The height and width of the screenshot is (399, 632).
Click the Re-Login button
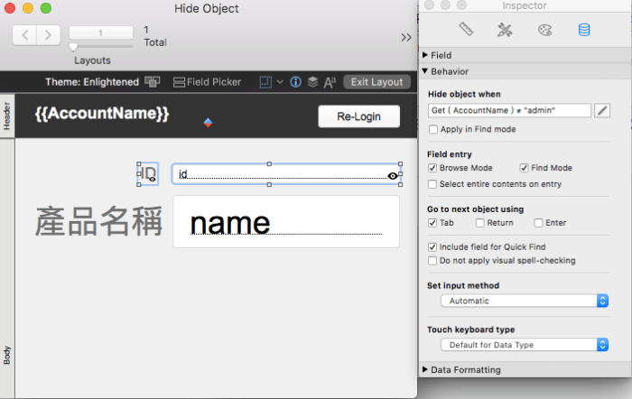(x=358, y=116)
